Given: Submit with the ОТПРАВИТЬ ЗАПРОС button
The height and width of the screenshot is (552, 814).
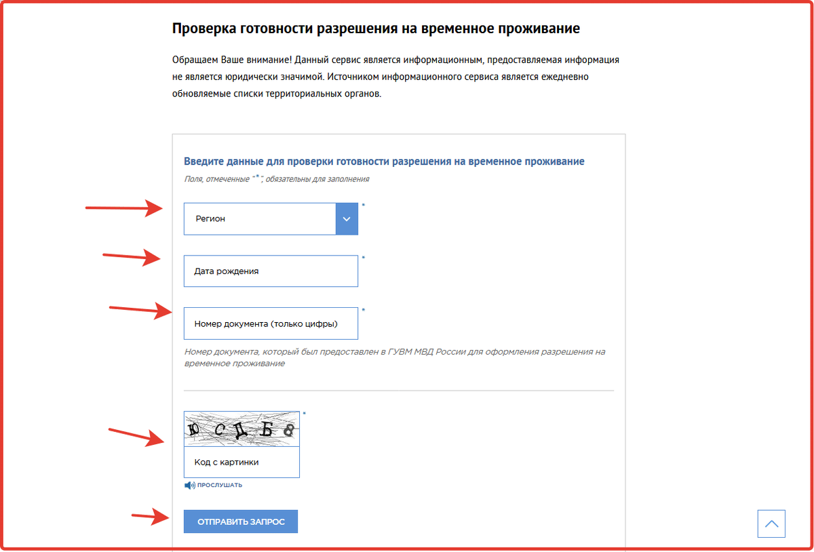Looking at the screenshot, I should tap(241, 521).
